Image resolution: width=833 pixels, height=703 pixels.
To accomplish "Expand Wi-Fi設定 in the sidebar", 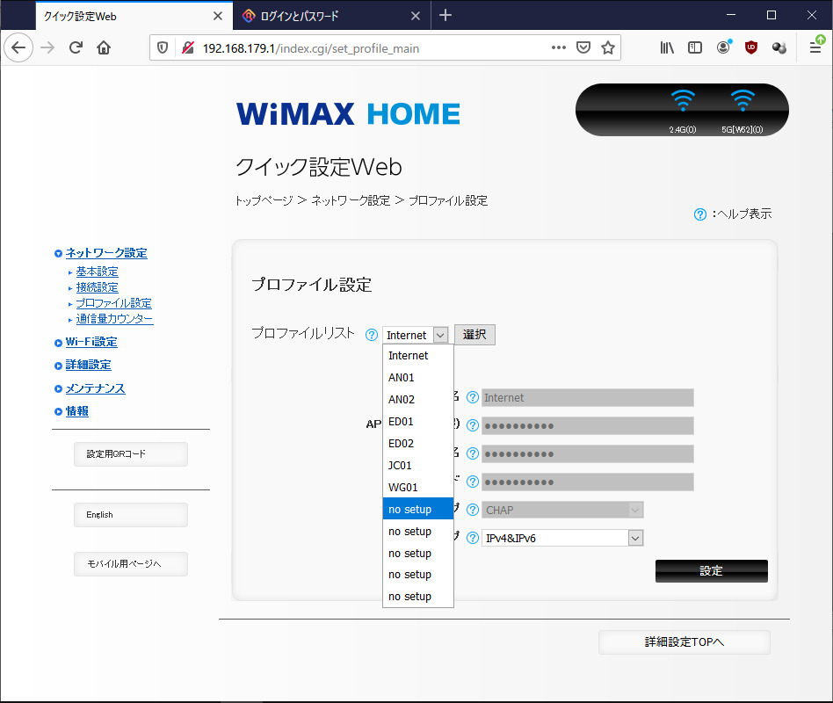I will point(91,342).
